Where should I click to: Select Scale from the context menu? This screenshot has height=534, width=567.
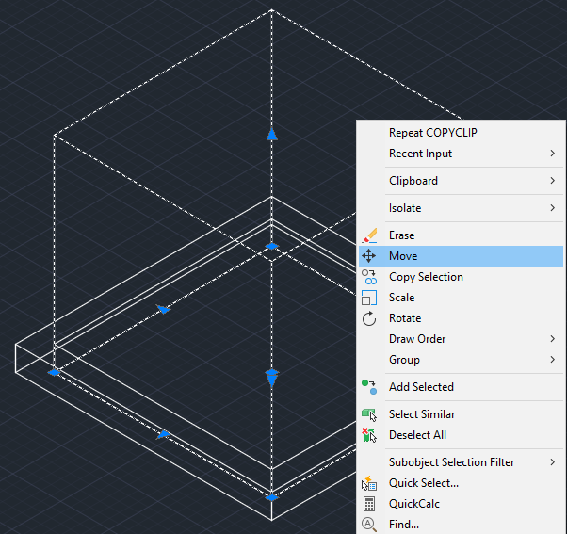462,298
